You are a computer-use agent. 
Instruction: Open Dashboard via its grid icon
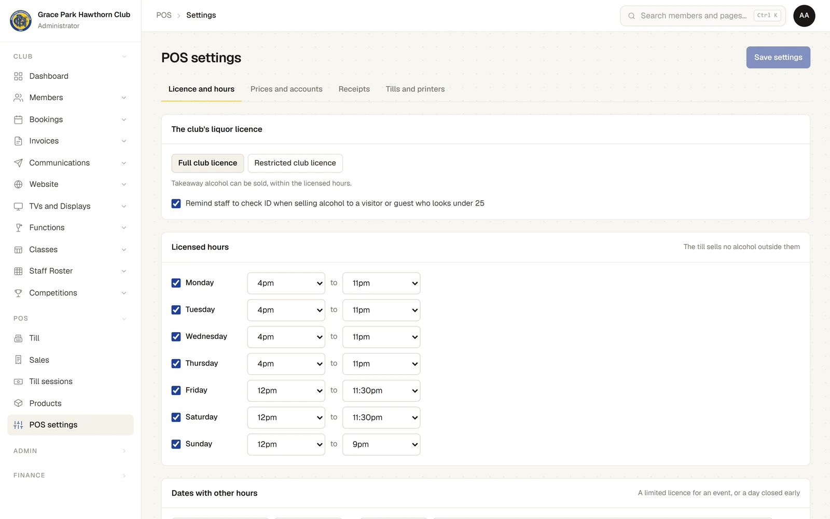(18, 76)
